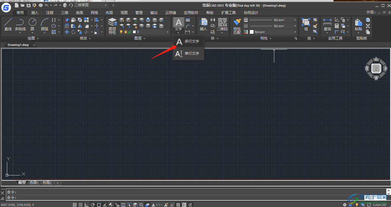Switch to the 视图 ribbon tab
Image resolution: width=391 pixels, height=207 pixels.
click(124, 13)
